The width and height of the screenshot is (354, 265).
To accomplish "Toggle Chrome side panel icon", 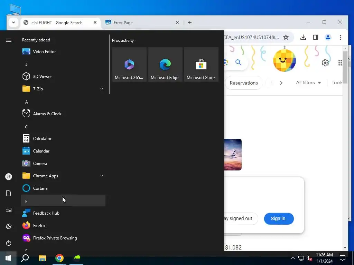I will click(315, 37).
